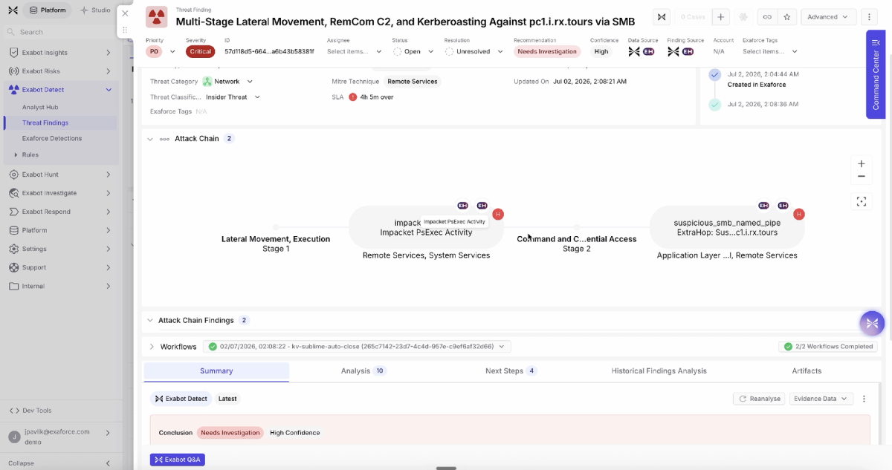The height and width of the screenshot is (470, 892).
Task: Change the Resolution Unresolved dropdown
Action: click(x=474, y=51)
